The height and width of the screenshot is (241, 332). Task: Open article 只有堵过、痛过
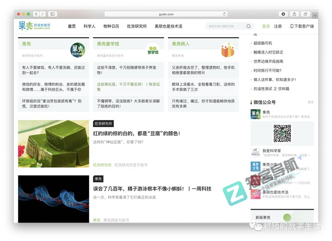[203, 104]
